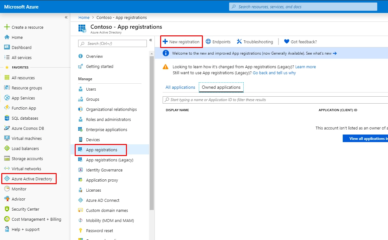Collapse the left favorites sidebar chevron
The width and height of the screenshot is (388, 240).
tap(66, 17)
